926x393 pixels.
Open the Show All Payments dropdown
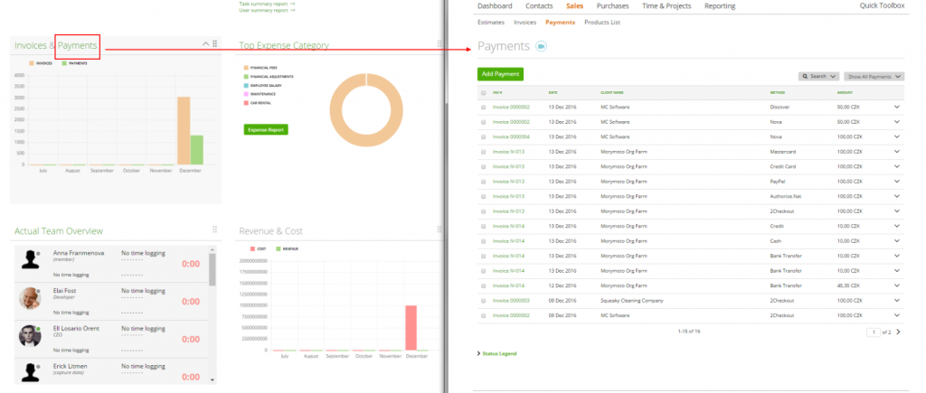874,77
